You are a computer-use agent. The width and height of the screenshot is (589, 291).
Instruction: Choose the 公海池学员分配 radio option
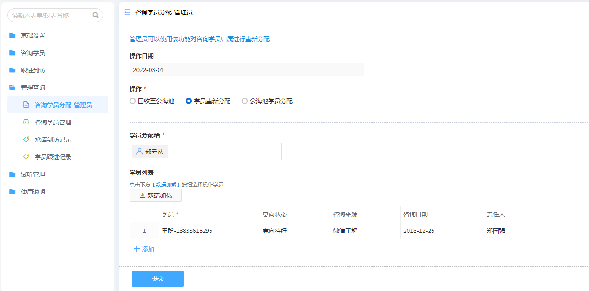[x=245, y=101]
